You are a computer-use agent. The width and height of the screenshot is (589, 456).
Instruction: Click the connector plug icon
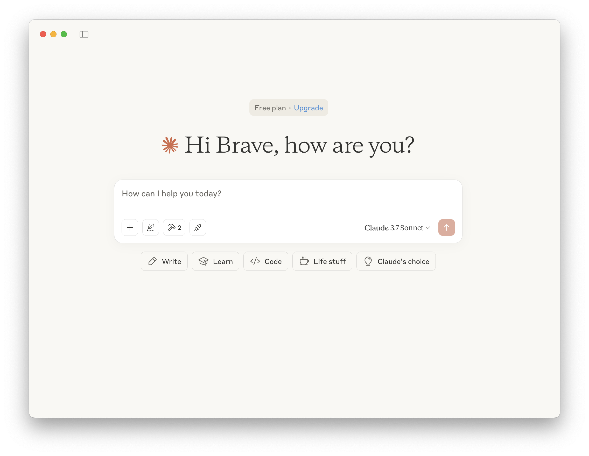(x=198, y=227)
